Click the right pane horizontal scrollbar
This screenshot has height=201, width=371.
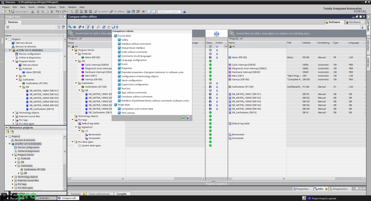coord(283,179)
